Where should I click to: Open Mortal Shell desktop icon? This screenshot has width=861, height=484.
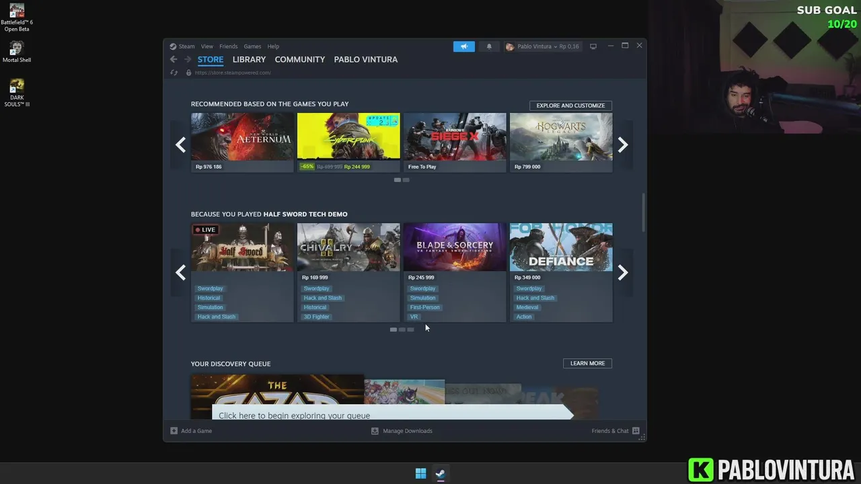click(x=17, y=52)
